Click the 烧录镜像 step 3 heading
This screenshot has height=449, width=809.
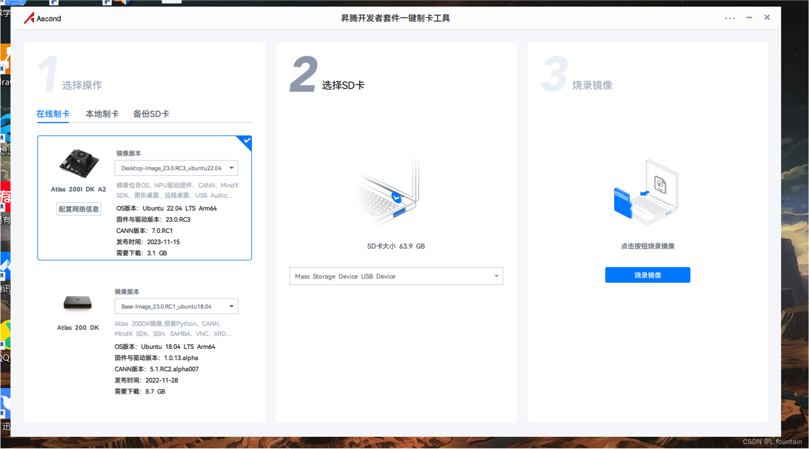point(592,85)
